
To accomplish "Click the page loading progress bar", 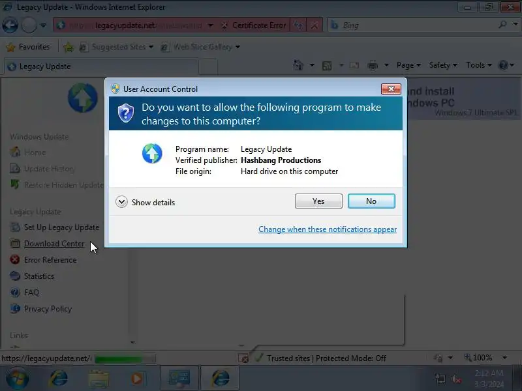I will click(125, 359).
